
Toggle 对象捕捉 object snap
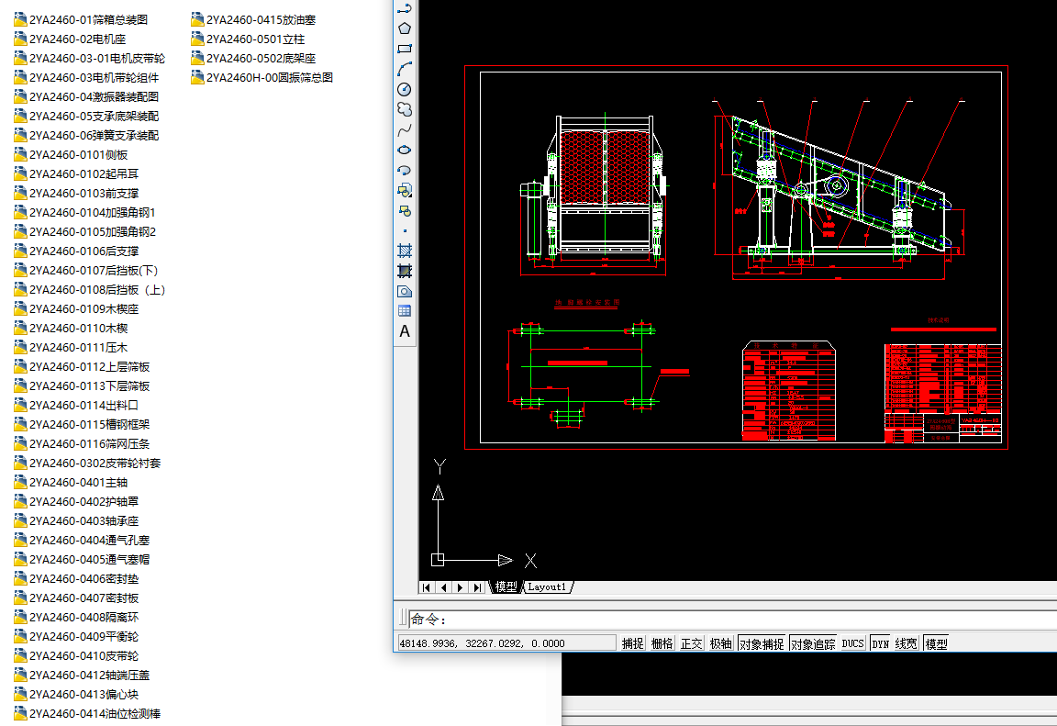762,643
